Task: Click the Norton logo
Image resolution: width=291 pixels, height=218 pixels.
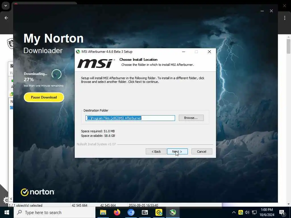Action: tap(38, 192)
